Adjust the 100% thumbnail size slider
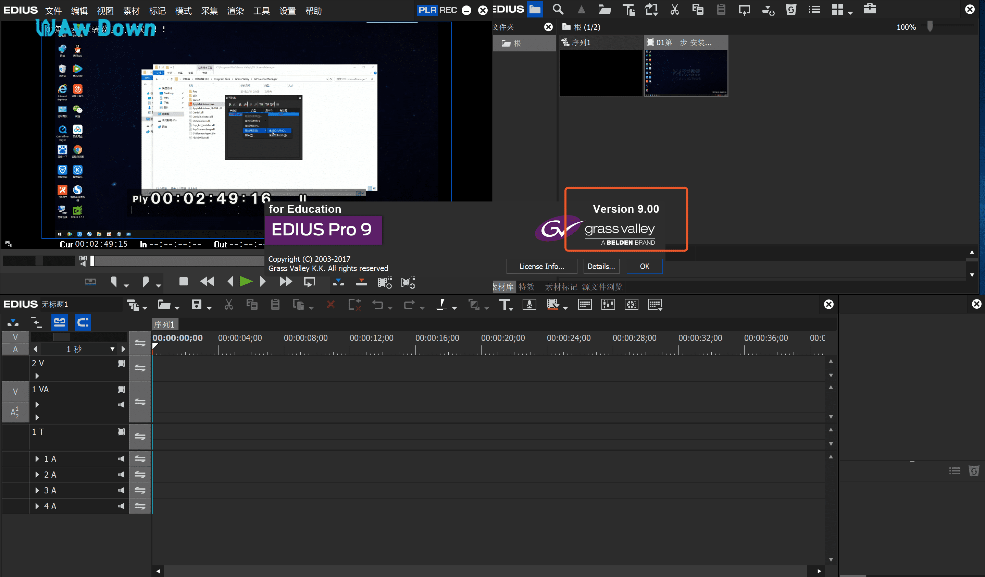The image size is (985, 577). coord(930,27)
